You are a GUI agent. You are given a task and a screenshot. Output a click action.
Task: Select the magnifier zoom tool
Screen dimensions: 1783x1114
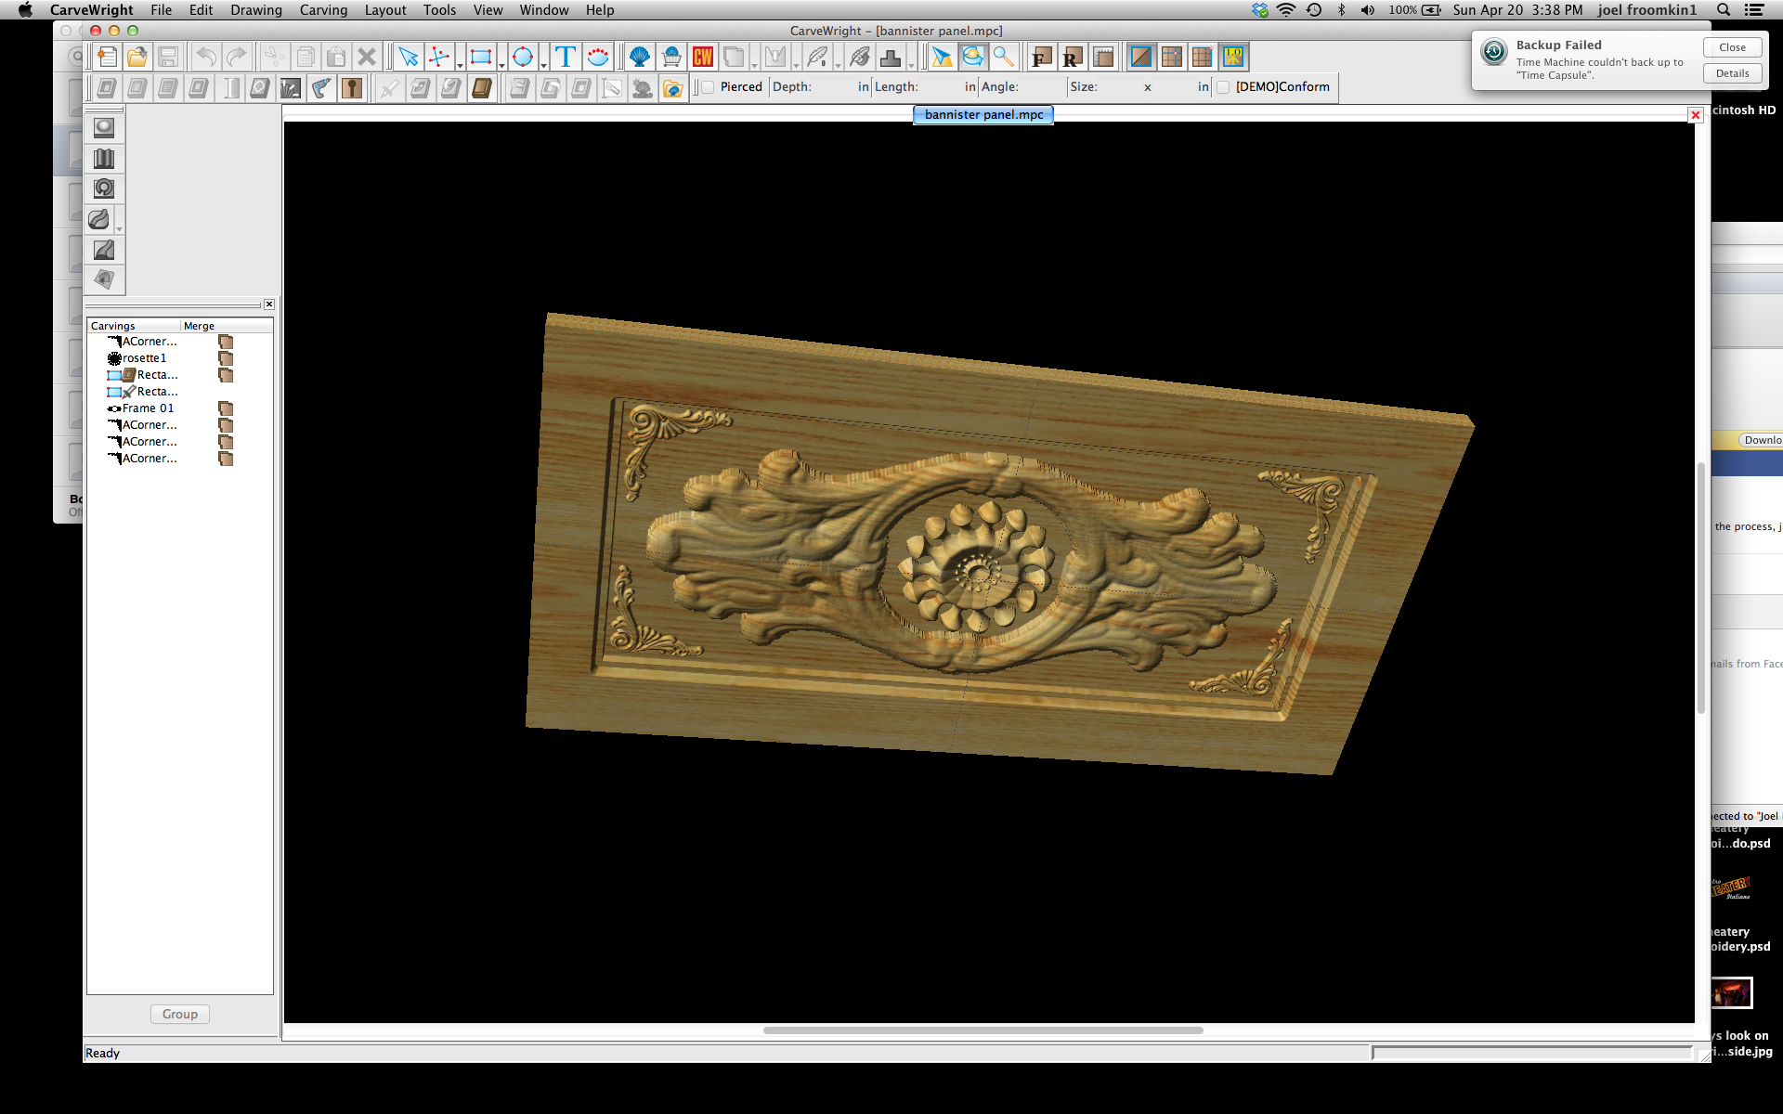coord(1003,57)
